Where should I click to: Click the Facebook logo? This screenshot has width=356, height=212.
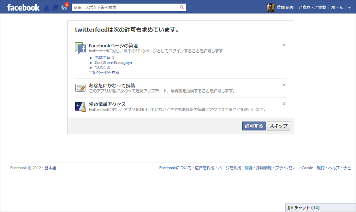23,7
